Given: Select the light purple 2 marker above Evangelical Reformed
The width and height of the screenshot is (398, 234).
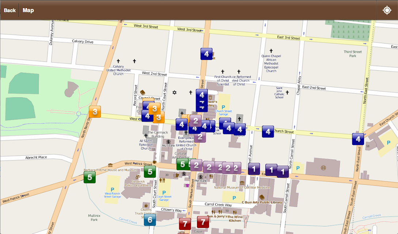Looking at the screenshot, I should click(x=196, y=121).
